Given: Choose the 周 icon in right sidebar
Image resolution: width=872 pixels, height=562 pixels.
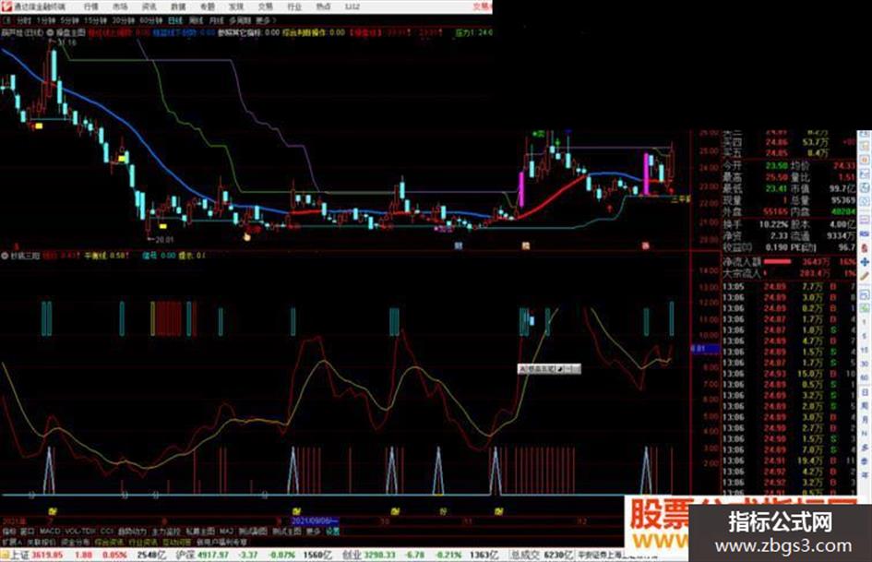Looking at the screenshot, I should (x=865, y=406).
